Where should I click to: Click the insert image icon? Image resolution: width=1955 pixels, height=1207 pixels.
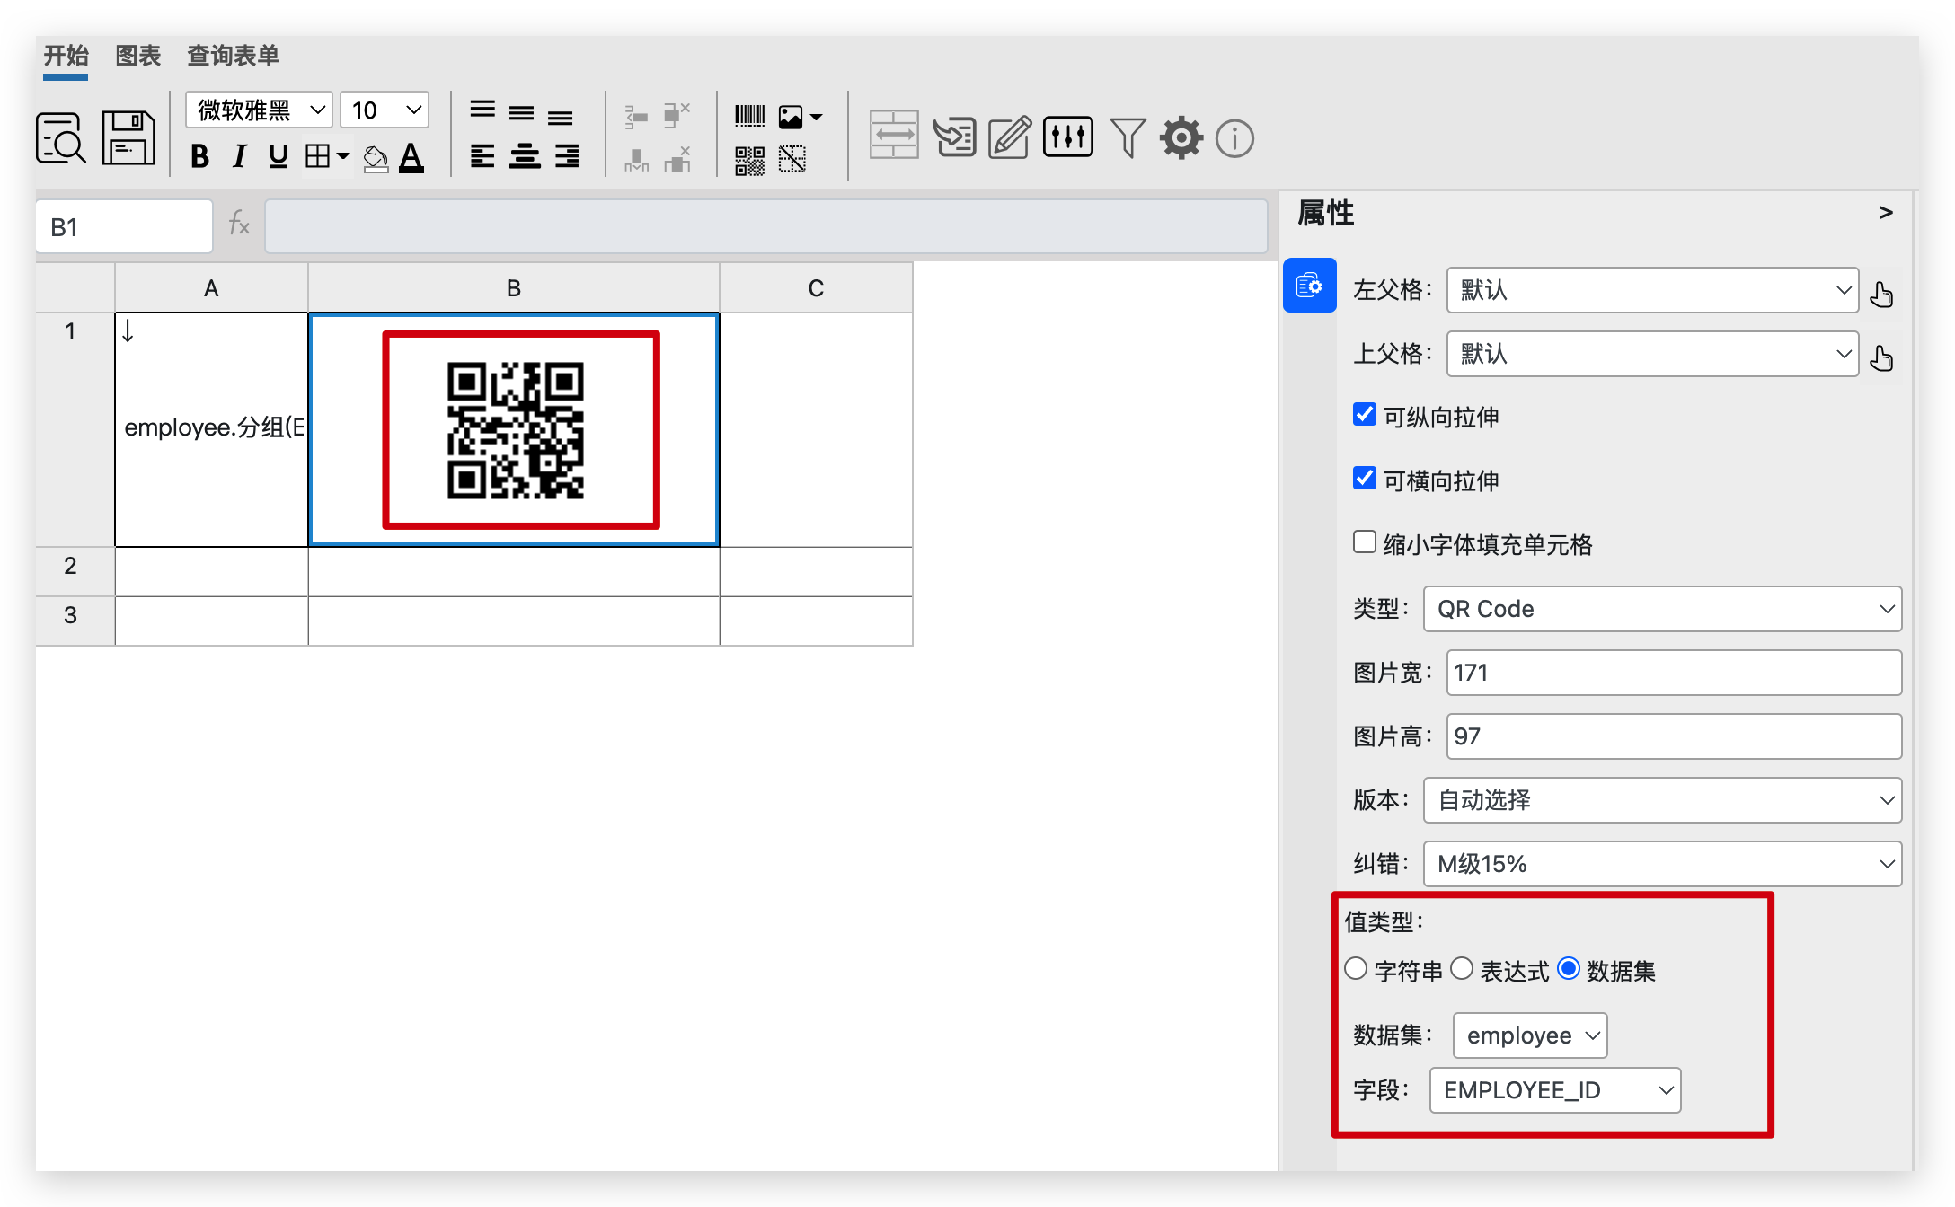[x=791, y=117]
